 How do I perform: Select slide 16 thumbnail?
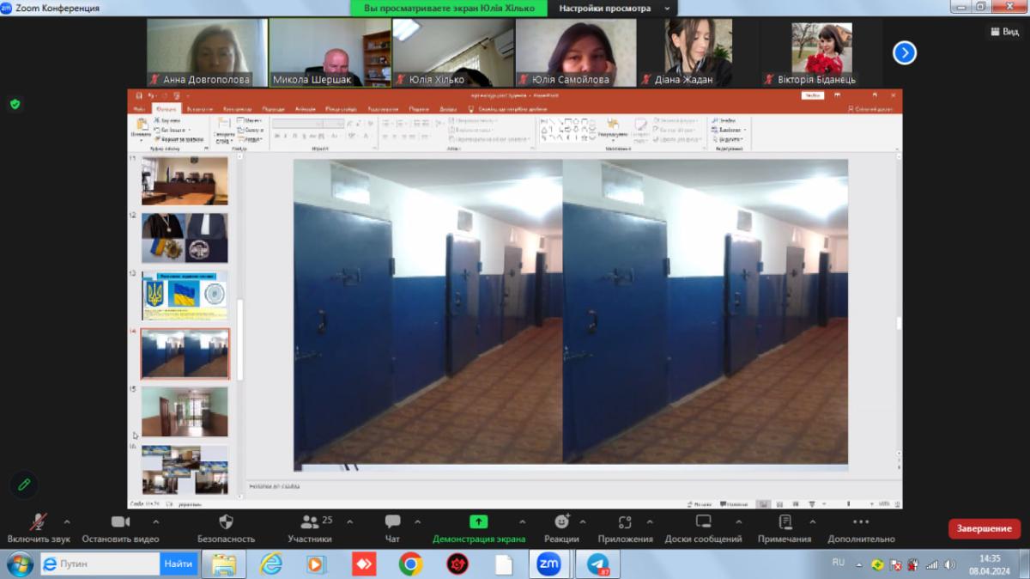click(x=185, y=469)
